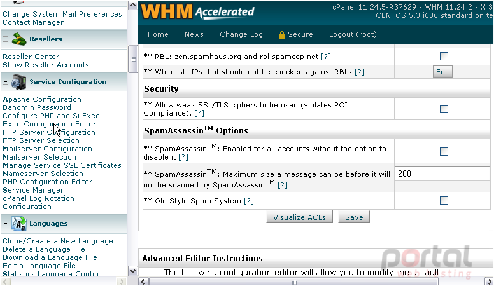Click the Service Configuration gear icon
The image size is (494, 286).
19,82
